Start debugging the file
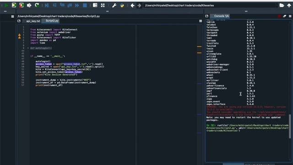The width and height of the screenshot is (293, 165). click(x=47, y=5)
